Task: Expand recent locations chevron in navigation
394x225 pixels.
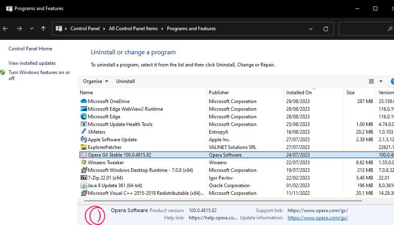Action: (31, 29)
